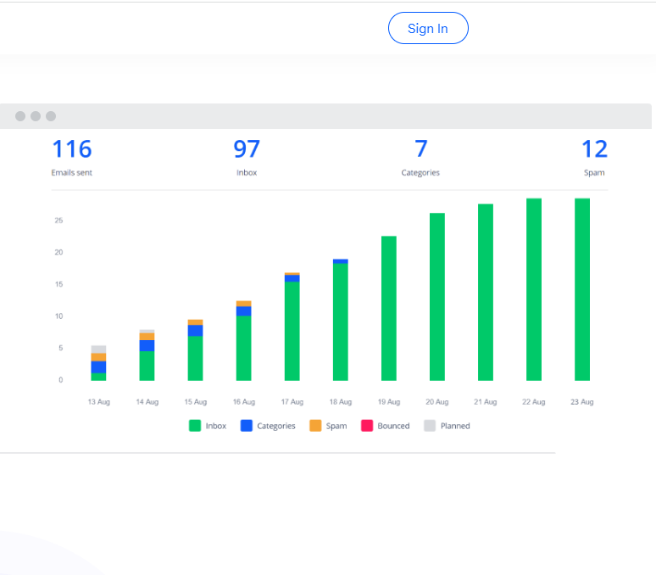Click the Bounced legend label
656x575 pixels.
click(x=393, y=426)
